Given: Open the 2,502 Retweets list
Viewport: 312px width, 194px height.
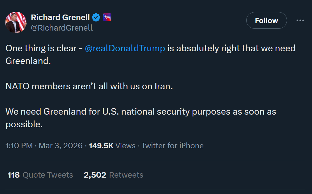Looking at the screenshot, I should click(x=113, y=175).
